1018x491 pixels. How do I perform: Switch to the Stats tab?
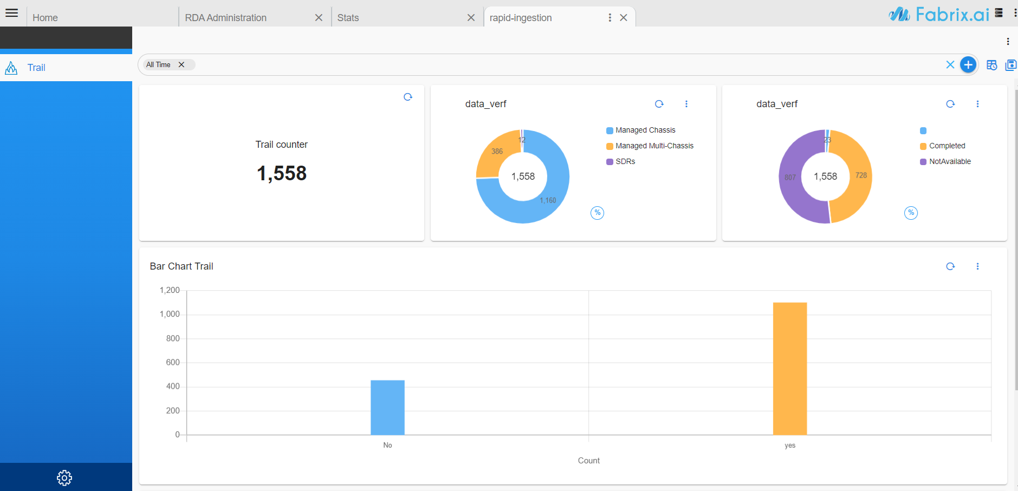(x=347, y=17)
